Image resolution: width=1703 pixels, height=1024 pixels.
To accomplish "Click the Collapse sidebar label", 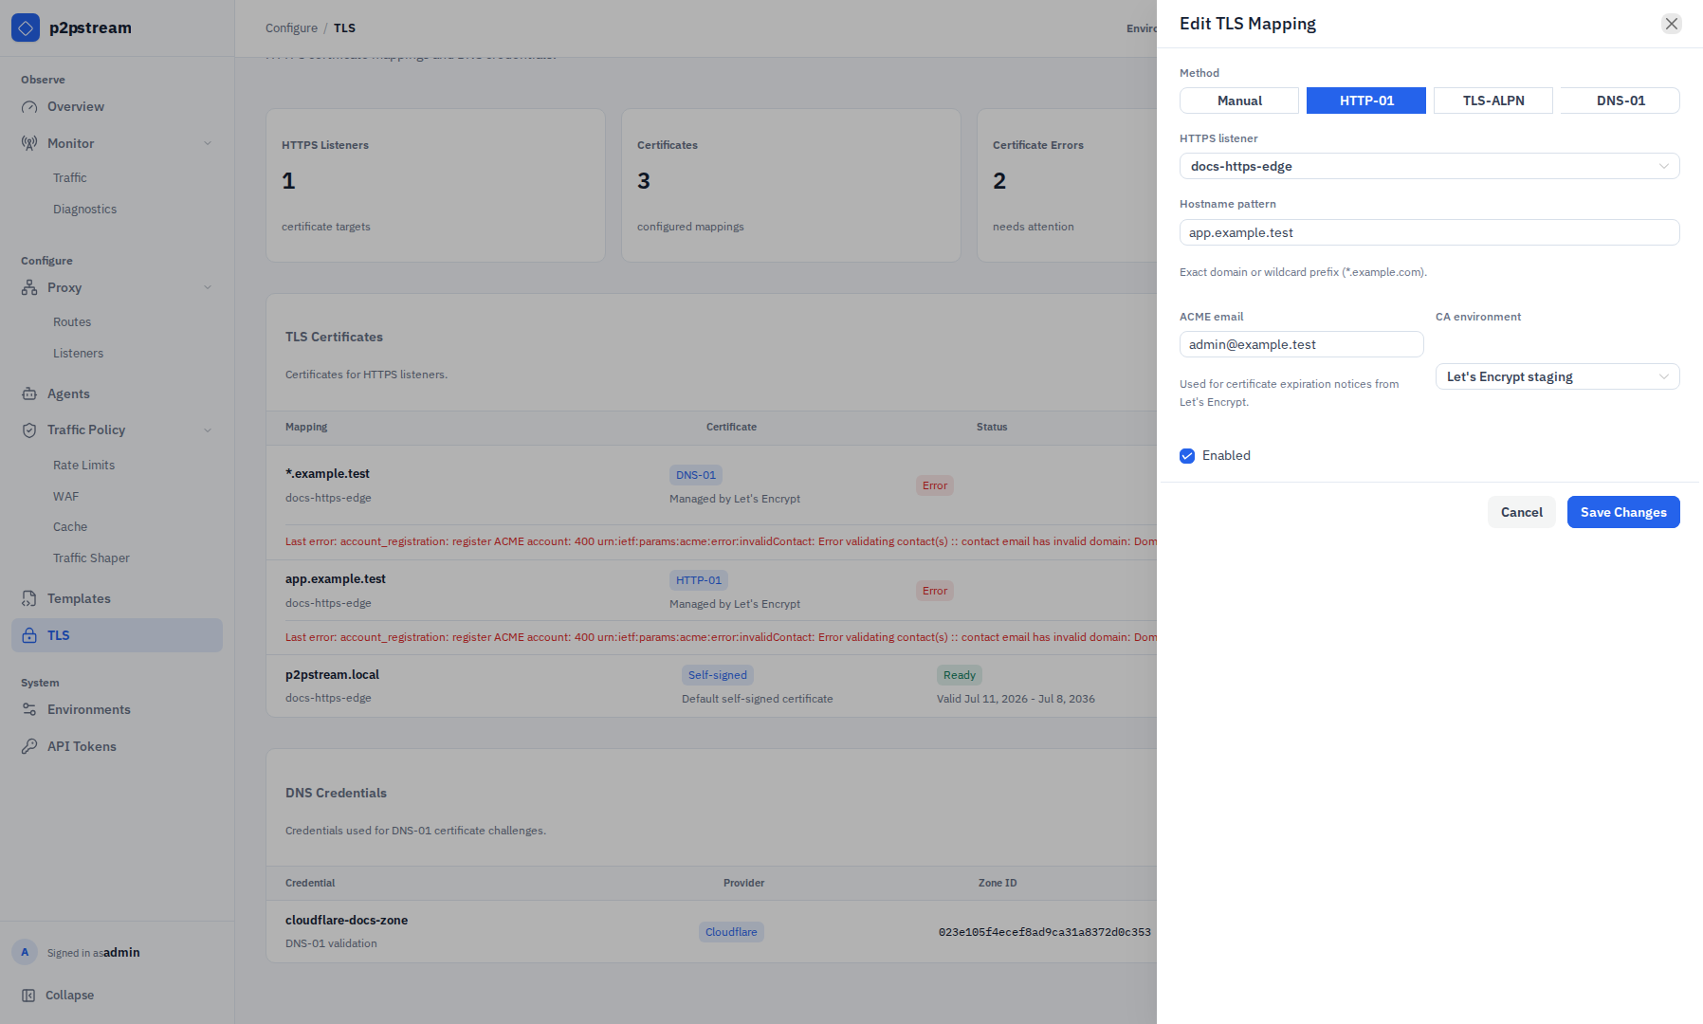I will click(69, 995).
